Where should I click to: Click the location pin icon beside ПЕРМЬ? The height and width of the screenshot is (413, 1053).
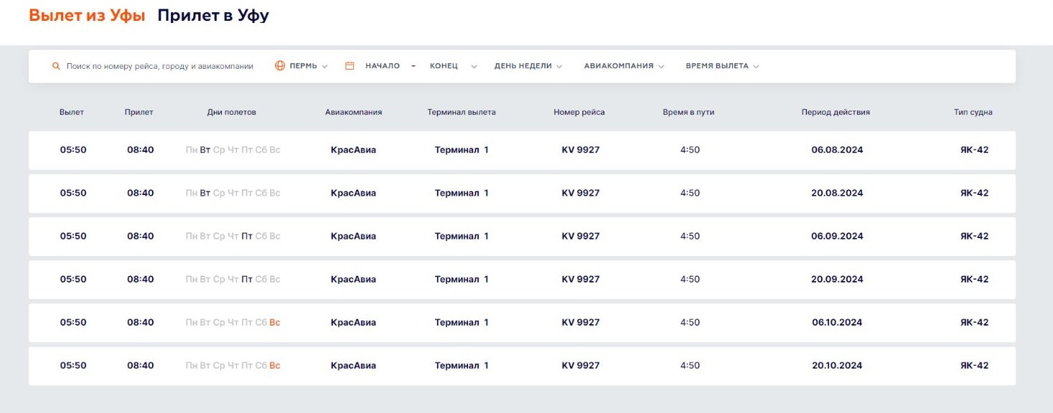click(279, 65)
